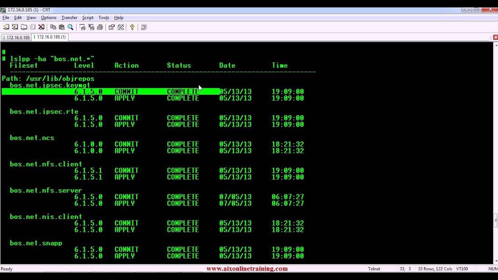The image size is (498, 280).
Task: Switch to the 172.16.0.185 session tab
Action: click(x=16, y=37)
